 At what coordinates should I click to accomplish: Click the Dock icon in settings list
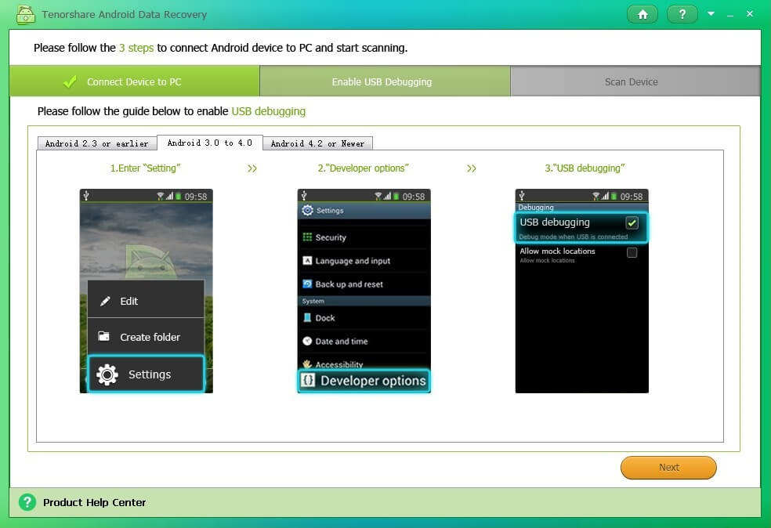point(307,317)
